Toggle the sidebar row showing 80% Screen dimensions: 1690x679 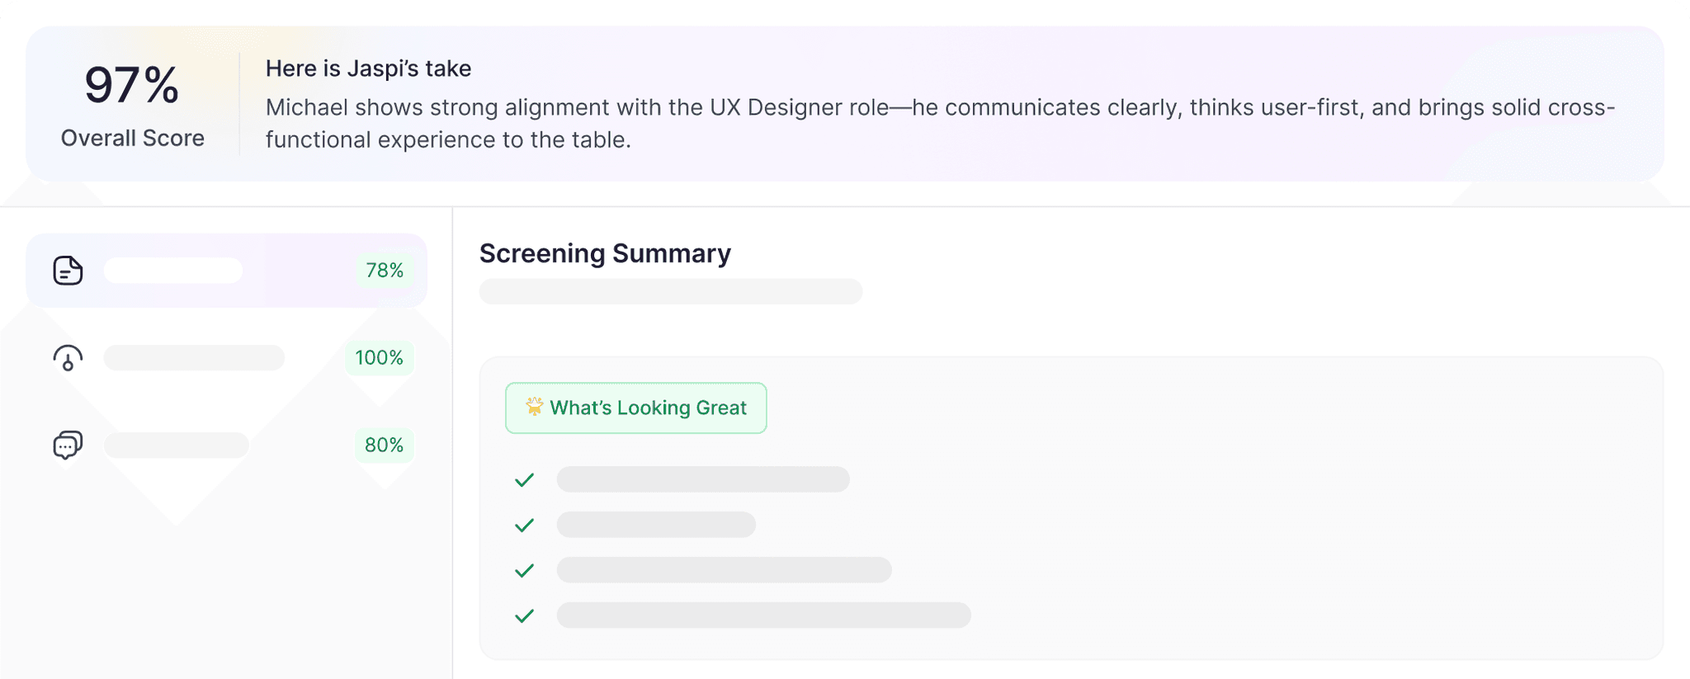point(227,445)
